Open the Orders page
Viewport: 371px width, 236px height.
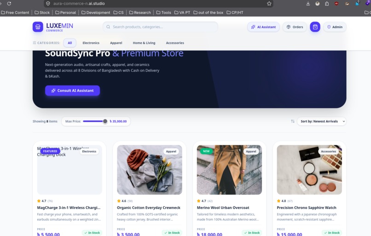pyautogui.click(x=295, y=27)
